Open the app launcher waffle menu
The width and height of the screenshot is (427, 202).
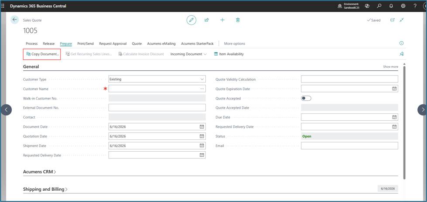pyautogui.click(x=3, y=6)
